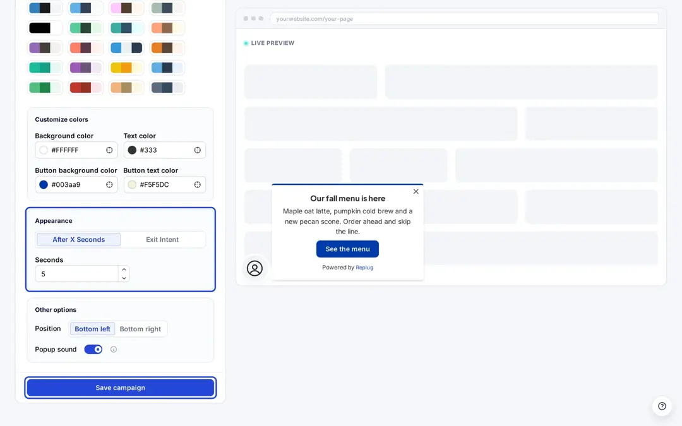
Task: Click the Our fall menu is here heading
Action: pyautogui.click(x=347, y=199)
